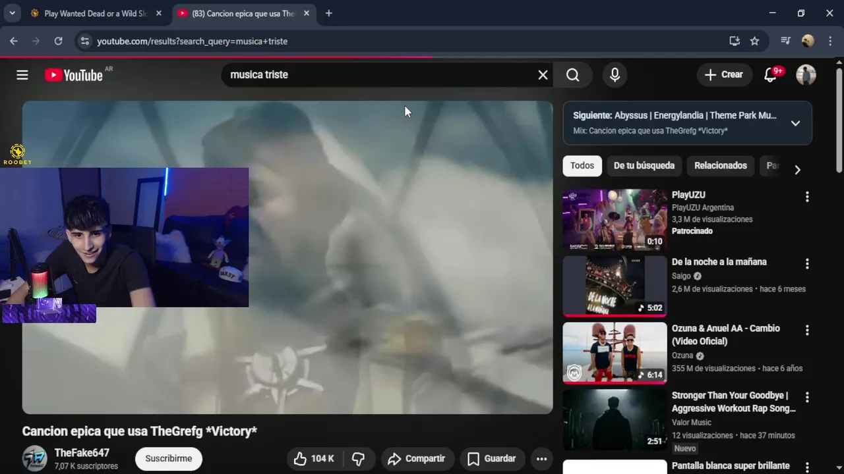Open the Crear upload menu
The width and height of the screenshot is (844, 474).
click(x=724, y=75)
